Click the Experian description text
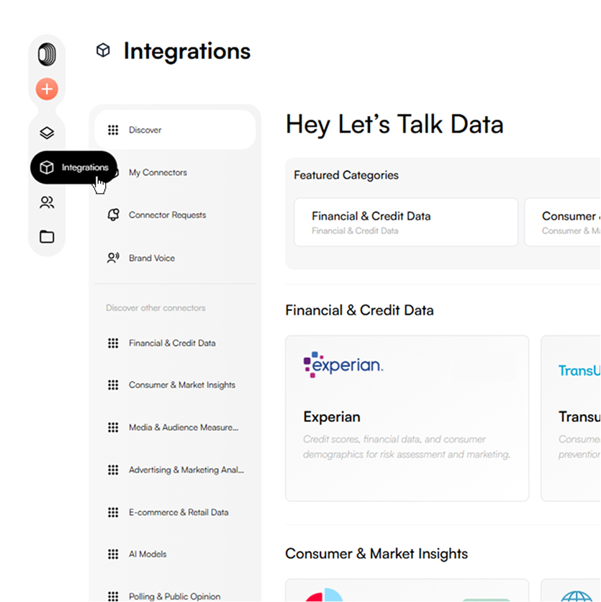 (407, 447)
